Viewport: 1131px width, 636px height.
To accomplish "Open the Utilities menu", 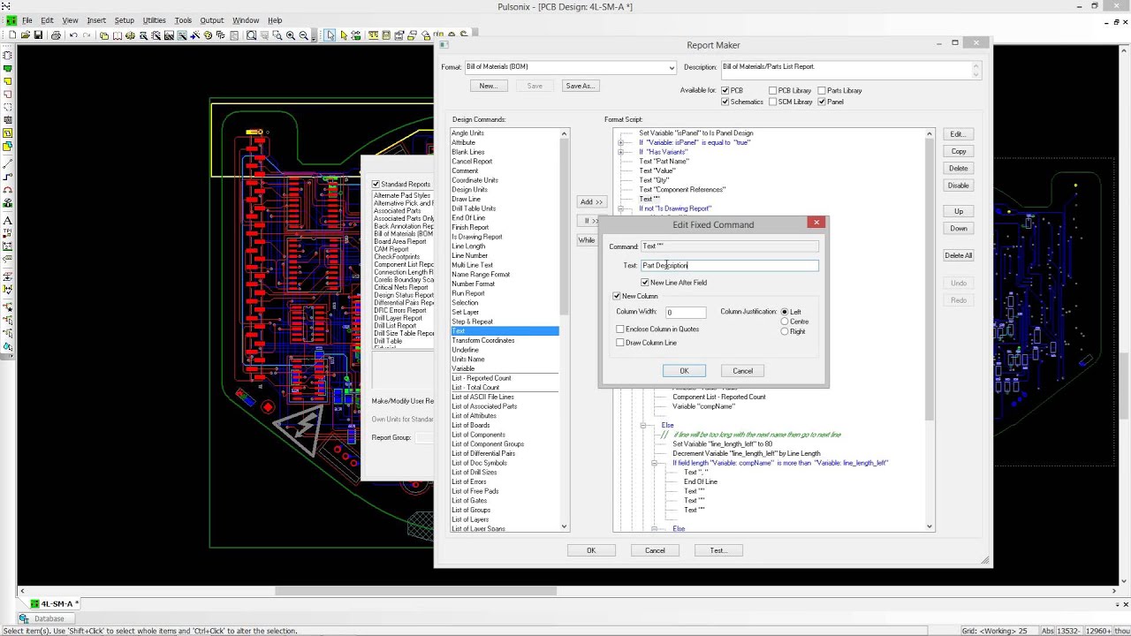I will pos(154,20).
